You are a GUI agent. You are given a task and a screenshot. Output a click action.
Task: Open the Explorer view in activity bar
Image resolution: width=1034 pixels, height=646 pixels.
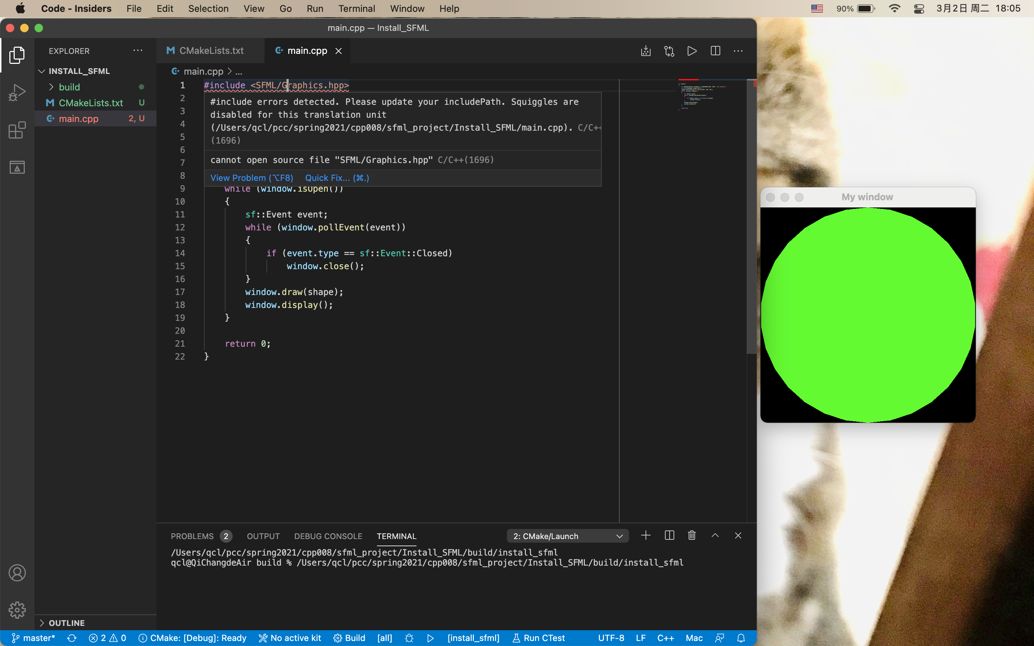pos(17,55)
